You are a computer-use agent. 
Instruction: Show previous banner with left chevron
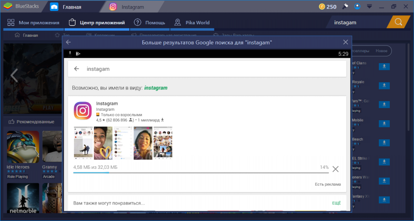(14, 75)
